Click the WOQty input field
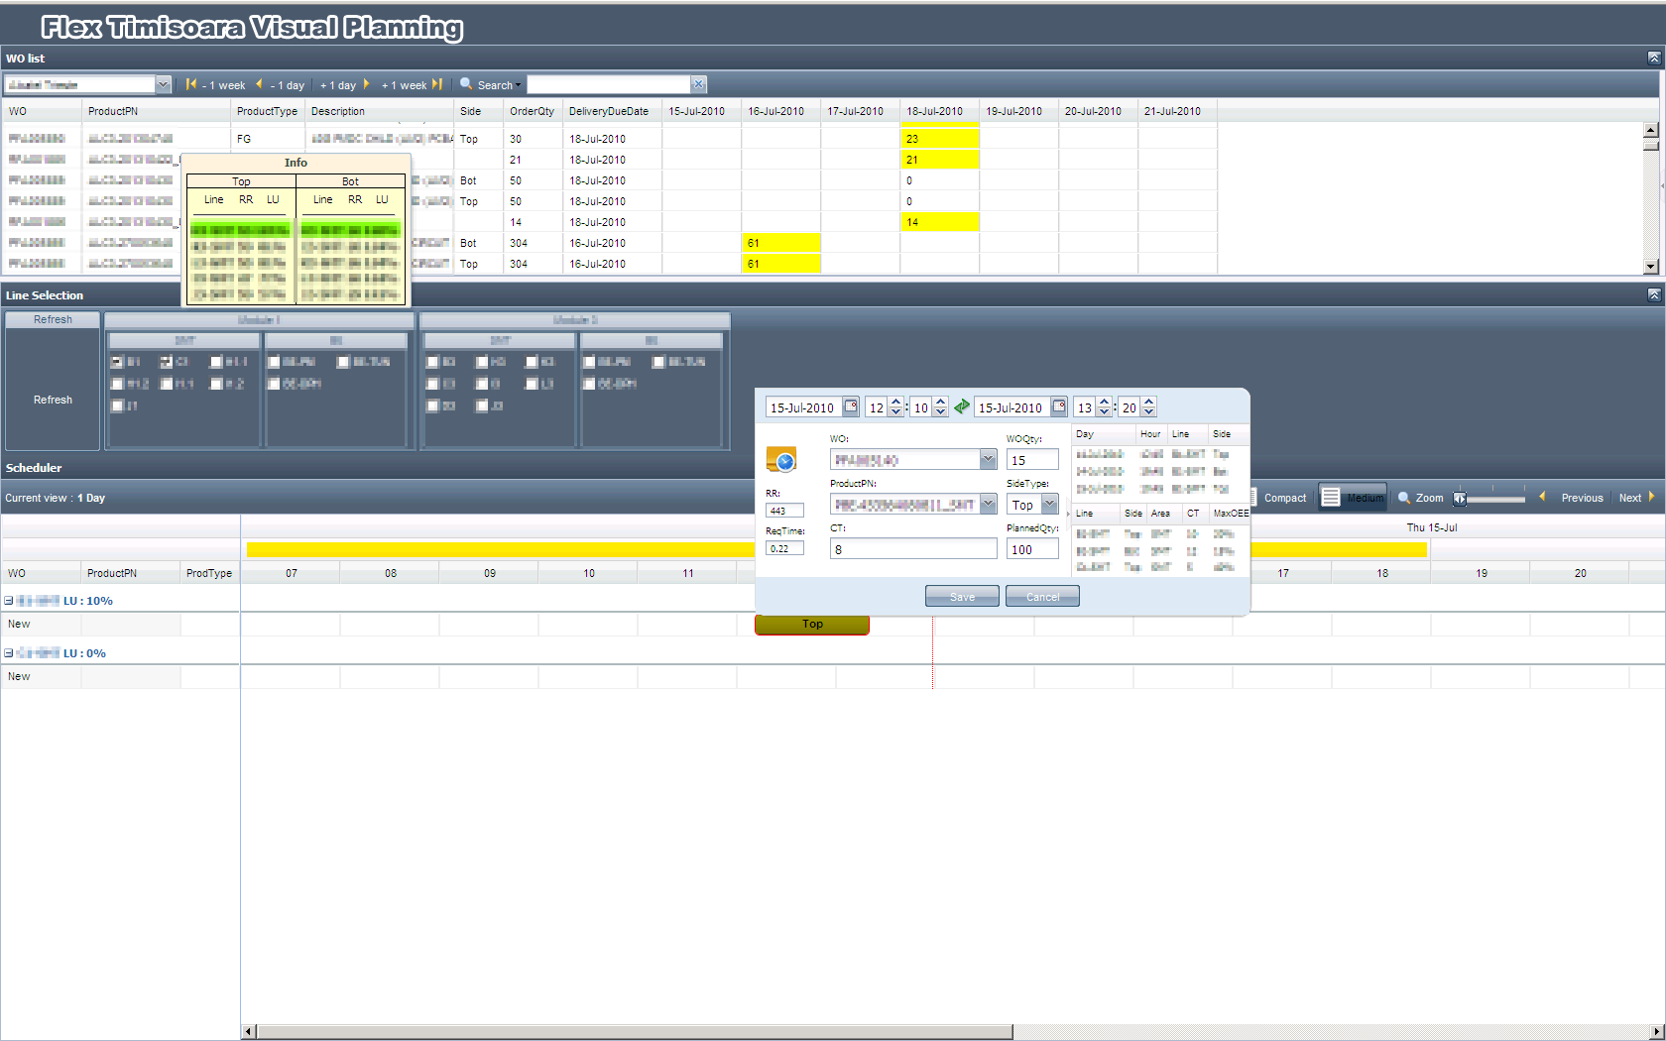This screenshot has width=1666, height=1041. (x=1032, y=460)
